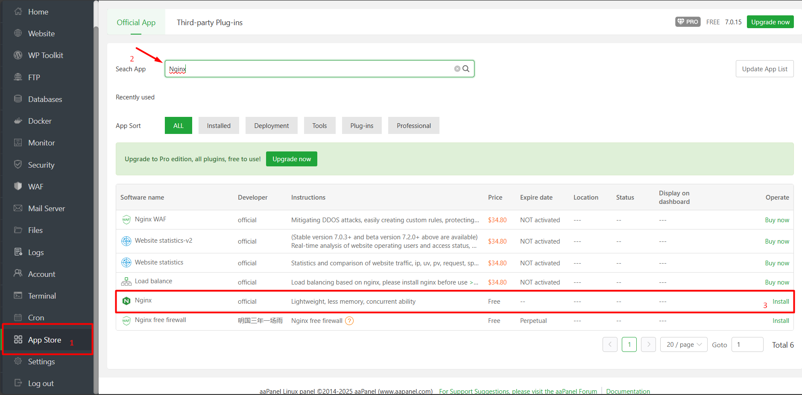Filter apps by Deployment
Viewport: 802px width, 395px height.
point(272,125)
